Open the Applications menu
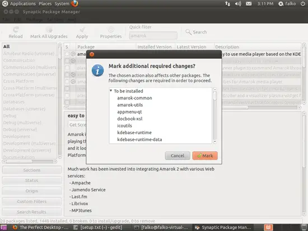The width and height of the screenshot is (308, 231). pyautogui.click(x=23, y=3)
